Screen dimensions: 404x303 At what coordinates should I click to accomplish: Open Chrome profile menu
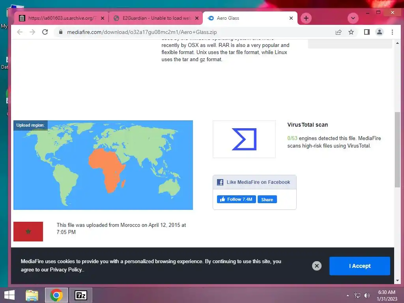tap(379, 32)
